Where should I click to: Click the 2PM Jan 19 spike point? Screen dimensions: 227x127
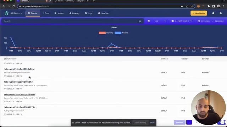point(112,44)
